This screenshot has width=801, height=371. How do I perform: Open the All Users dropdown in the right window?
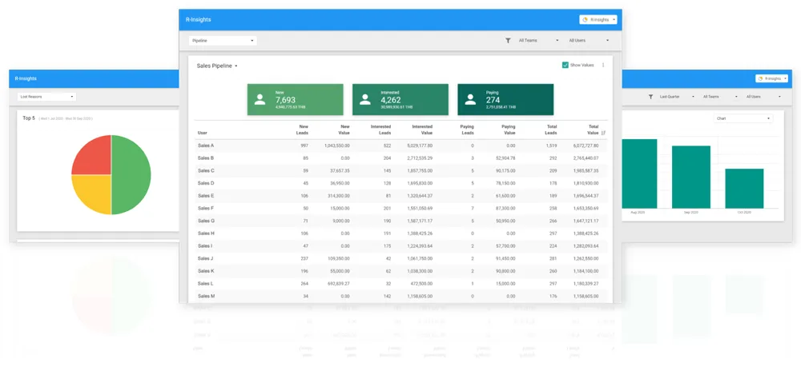pyautogui.click(x=763, y=96)
